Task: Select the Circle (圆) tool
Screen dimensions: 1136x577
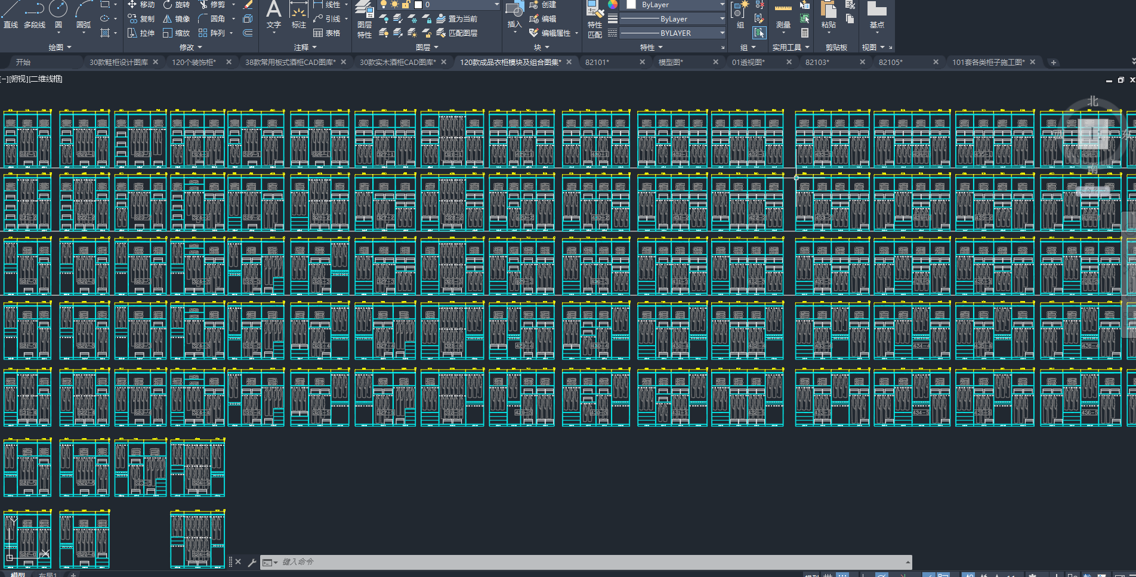Action: coord(58,14)
